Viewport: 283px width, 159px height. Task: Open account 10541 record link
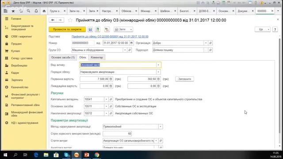[111, 99]
